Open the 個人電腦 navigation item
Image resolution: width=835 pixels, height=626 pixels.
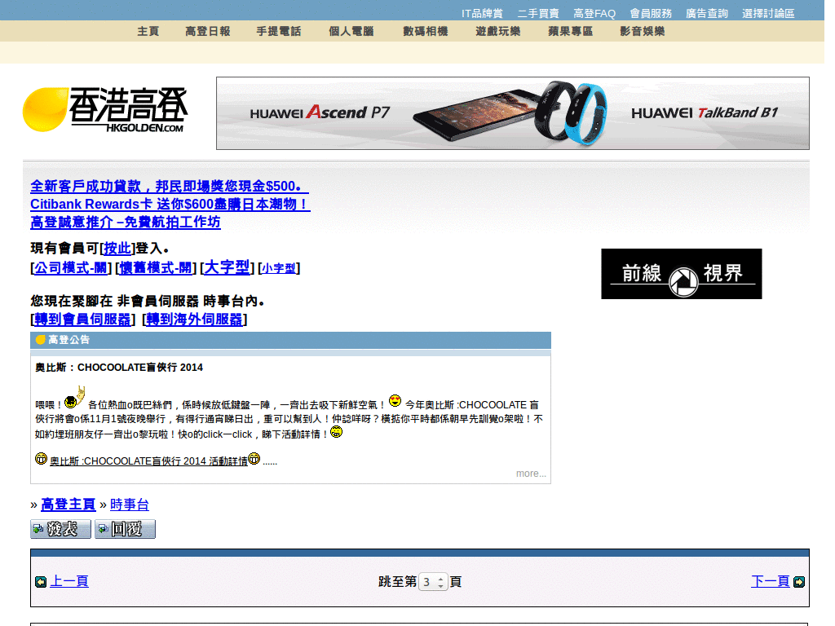pos(351,32)
